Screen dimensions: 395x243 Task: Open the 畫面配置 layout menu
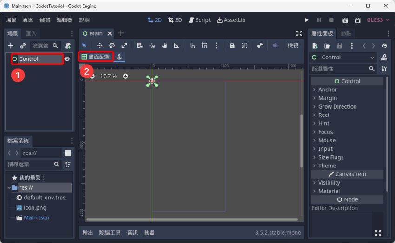pyautogui.click(x=96, y=57)
